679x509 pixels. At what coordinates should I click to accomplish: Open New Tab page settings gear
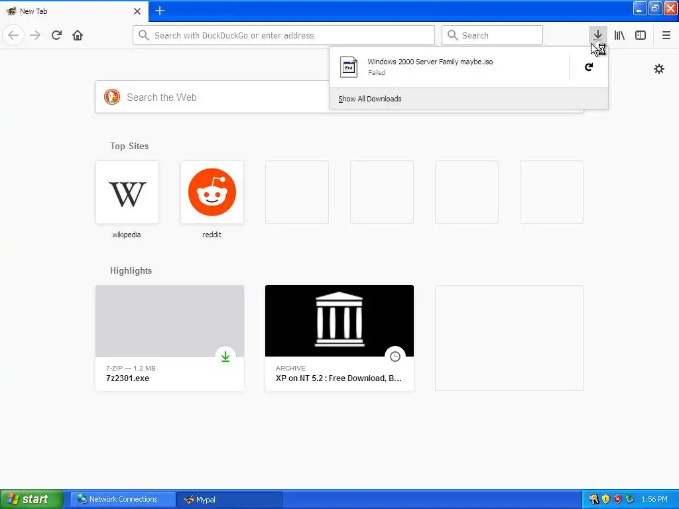point(658,69)
